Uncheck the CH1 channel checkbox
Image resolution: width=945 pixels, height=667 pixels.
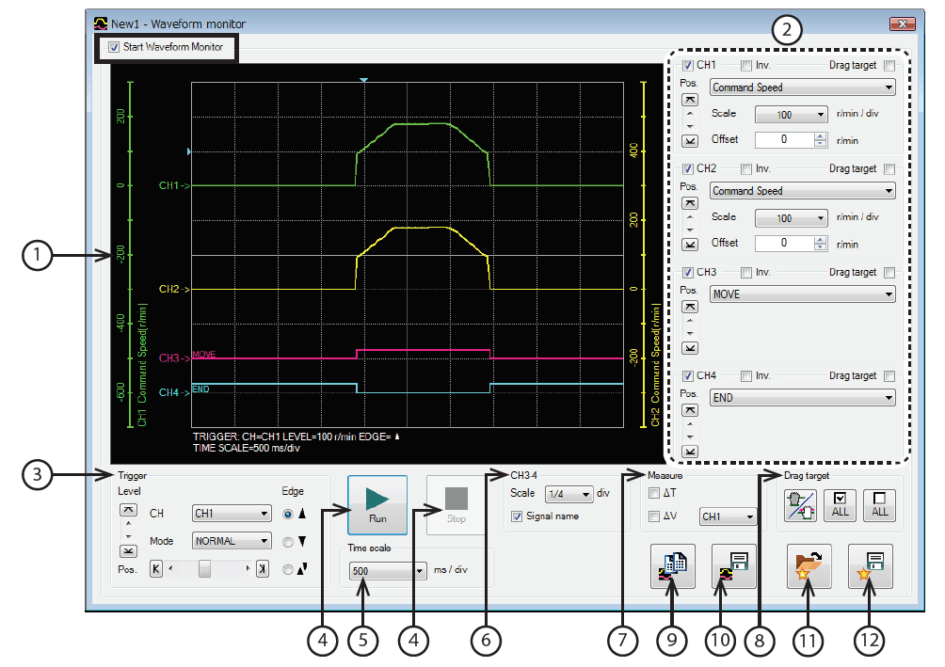pos(688,65)
